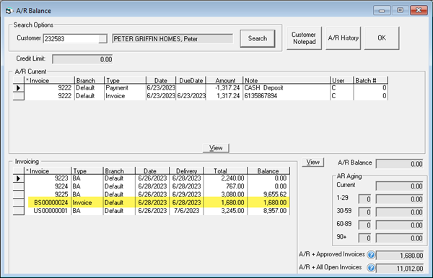Close the A/R Balance window
The width and height of the screenshot is (433, 278).
tap(419, 11)
